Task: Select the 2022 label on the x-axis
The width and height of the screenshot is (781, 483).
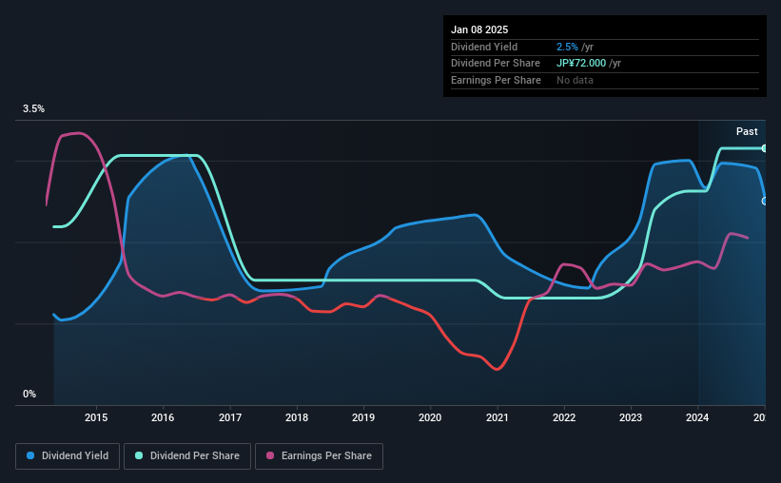Action: click(564, 417)
